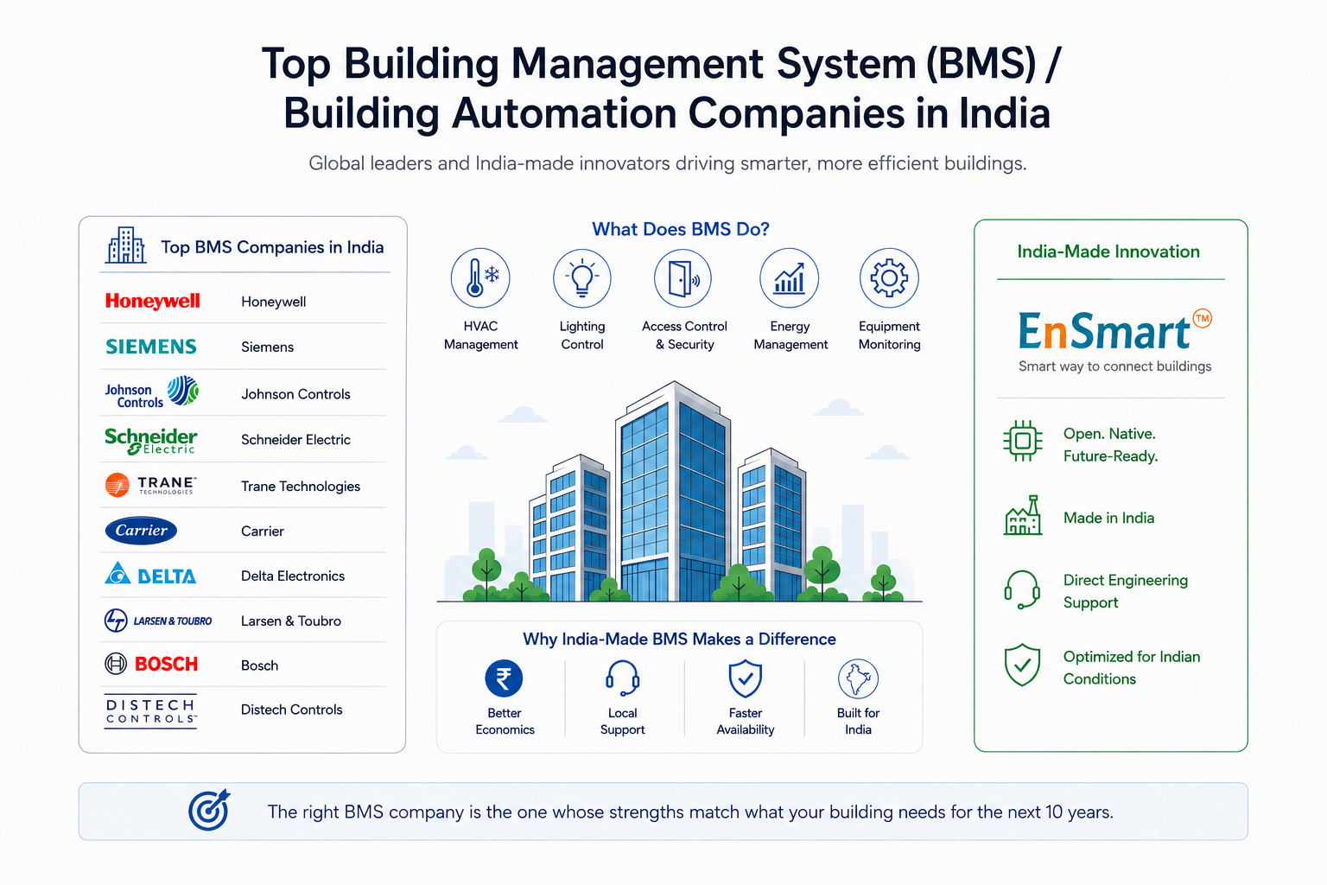Screen dimensions: 1327x885
Task: Click the chip icon beside Open. Native. Future-Ready.
Action: click(1023, 442)
